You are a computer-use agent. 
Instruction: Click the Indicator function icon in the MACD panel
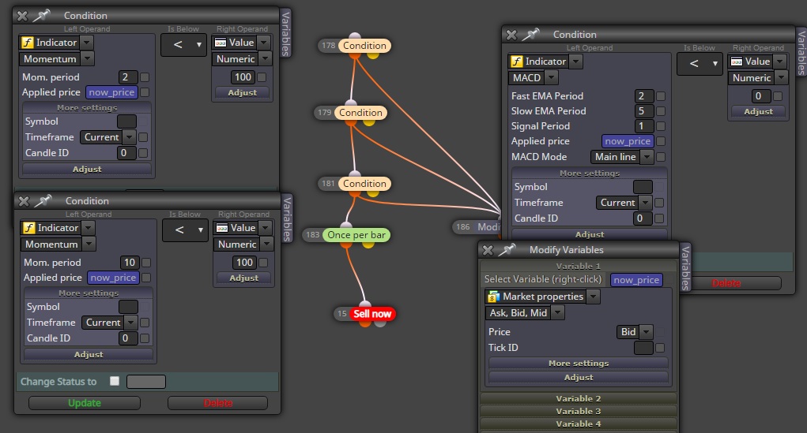click(x=516, y=62)
